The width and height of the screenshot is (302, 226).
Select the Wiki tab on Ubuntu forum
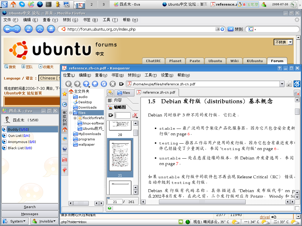pyautogui.click(x=234, y=61)
